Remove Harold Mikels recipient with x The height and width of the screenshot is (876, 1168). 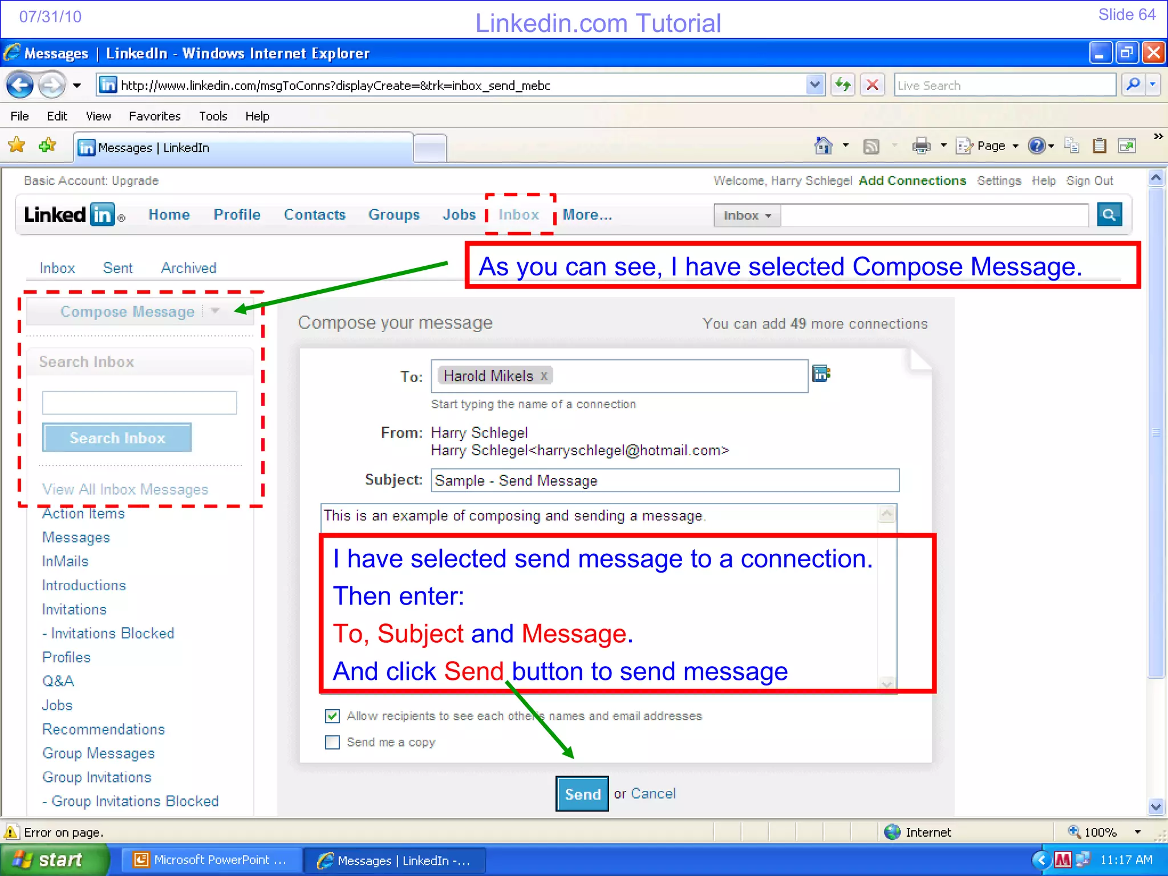tap(544, 376)
